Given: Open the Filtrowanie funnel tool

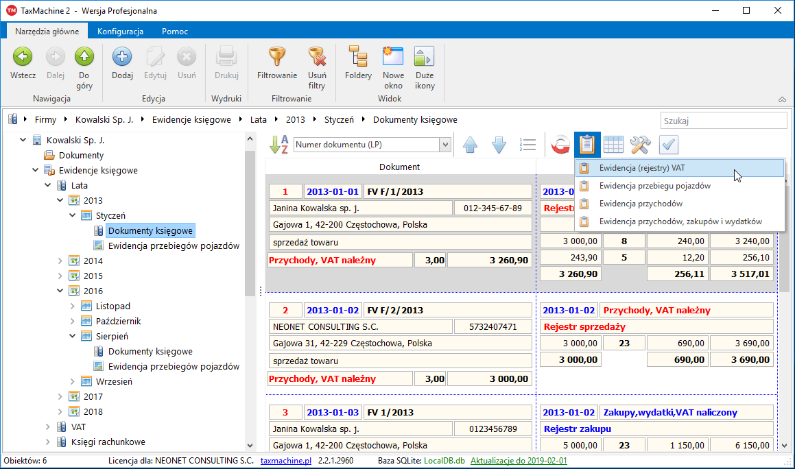Looking at the screenshot, I should pyautogui.click(x=276, y=57).
